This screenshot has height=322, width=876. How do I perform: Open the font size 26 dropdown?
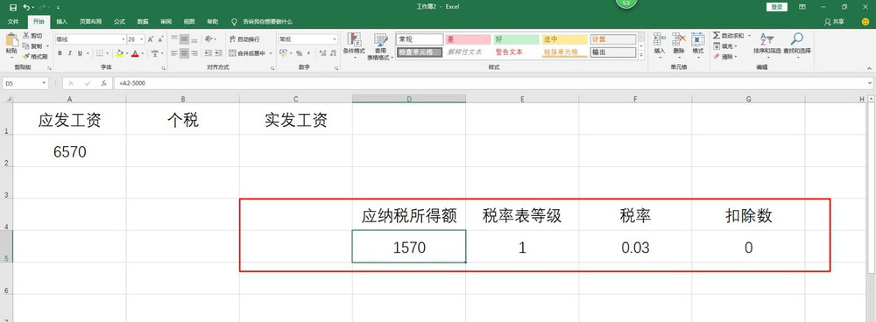pos(142,39)
